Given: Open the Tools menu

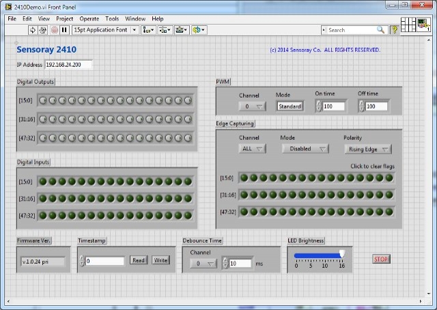Looking at the screenshot, I should 112,18.
